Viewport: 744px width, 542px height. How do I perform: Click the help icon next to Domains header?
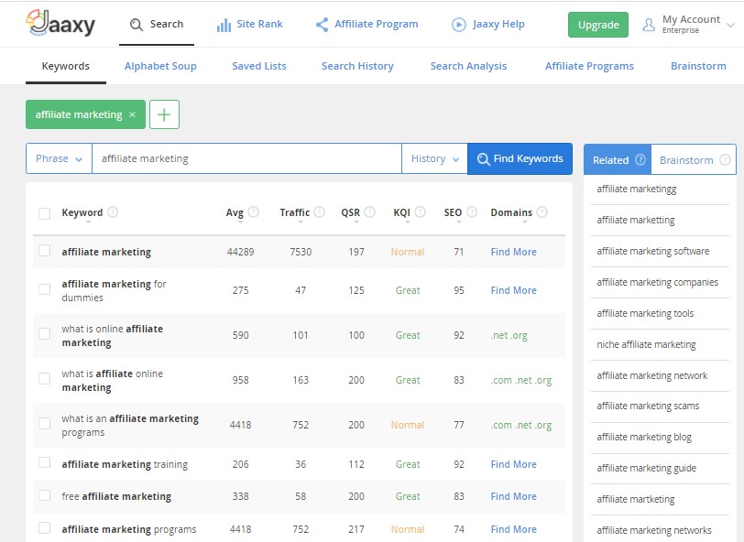(x=542, y=212)
